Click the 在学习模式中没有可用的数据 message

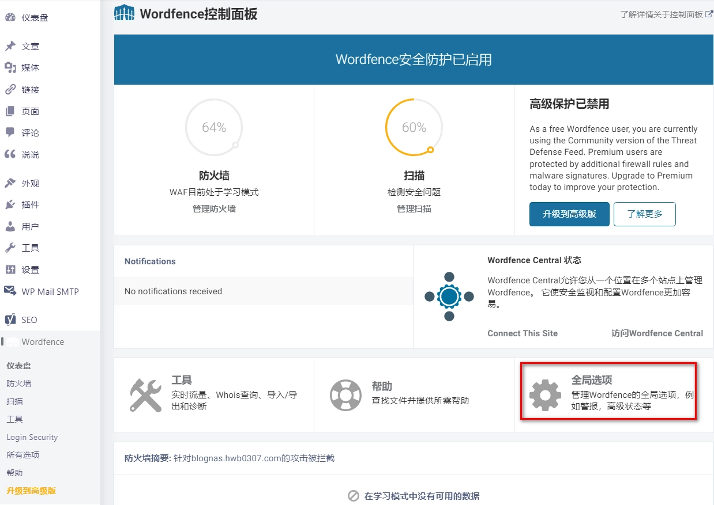tap(422, 496)
